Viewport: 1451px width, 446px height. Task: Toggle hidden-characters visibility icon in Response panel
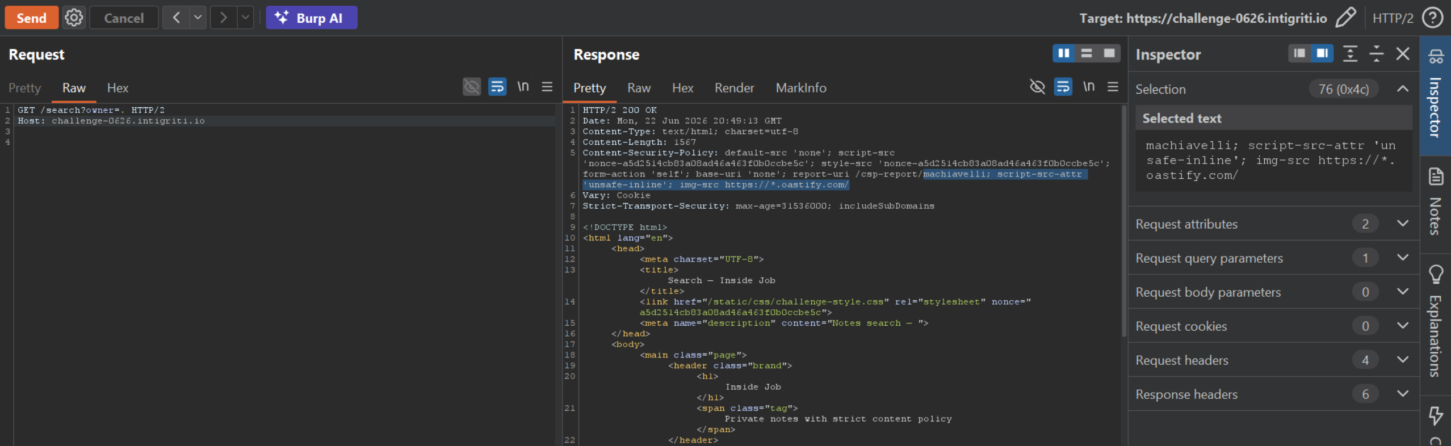click(x=1037, y=87)
